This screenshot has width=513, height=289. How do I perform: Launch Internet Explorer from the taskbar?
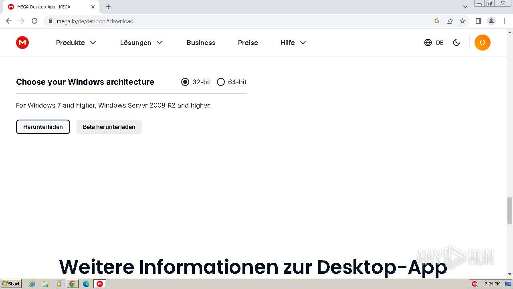click(32, 284)
